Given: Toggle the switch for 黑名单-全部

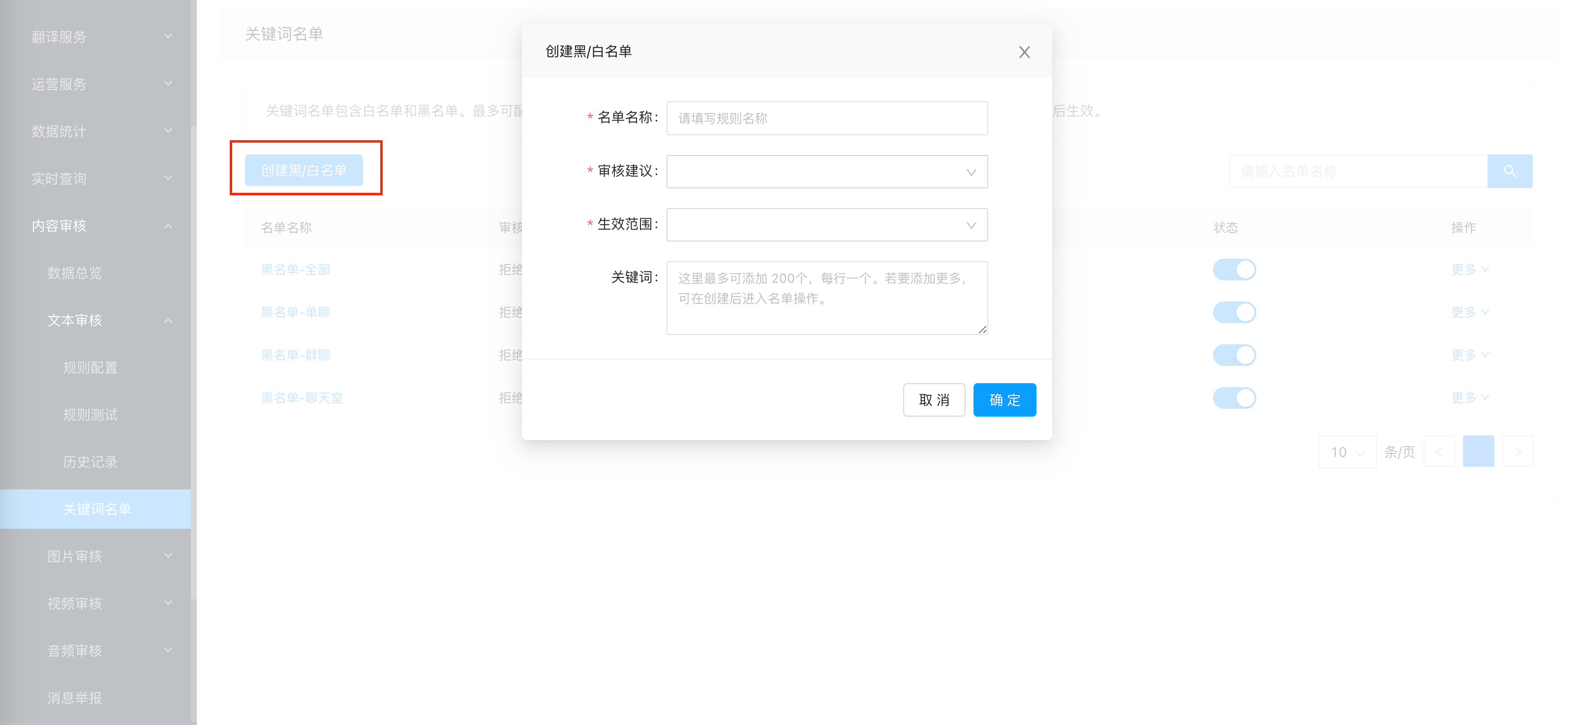Looking at the screenshot, I should click(1234, 270).
